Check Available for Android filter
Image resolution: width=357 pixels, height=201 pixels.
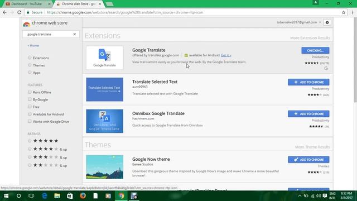pyautogui.click(x=30, y=114)
